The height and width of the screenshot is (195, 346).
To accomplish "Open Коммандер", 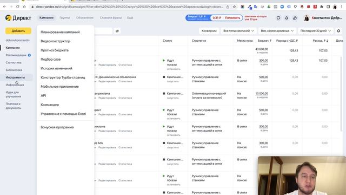I will (x=50, y=105).
